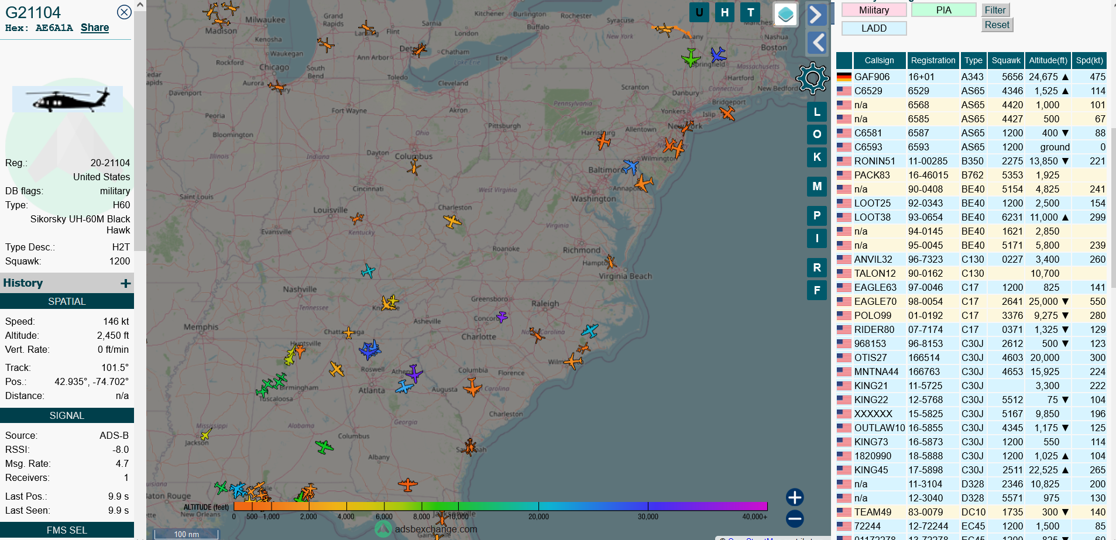Screen dimensions: 1116x540
Task: Select the LADD filter button
Action: click(x=874, y=28)
